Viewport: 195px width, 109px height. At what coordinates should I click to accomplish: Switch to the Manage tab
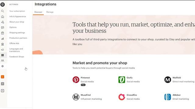(x=50, y=12)
